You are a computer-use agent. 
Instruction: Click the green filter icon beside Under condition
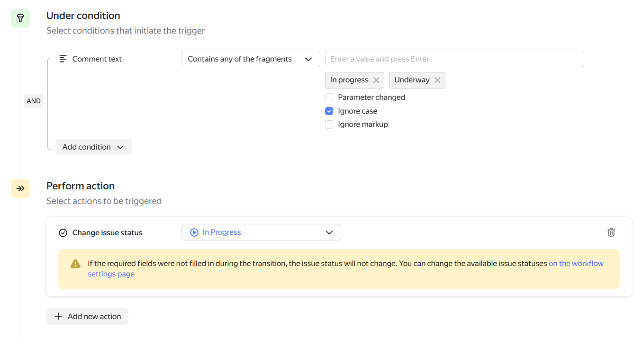(x=20, y=18)
